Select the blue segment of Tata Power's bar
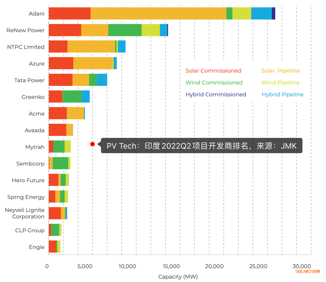 (x=102, y=80)
